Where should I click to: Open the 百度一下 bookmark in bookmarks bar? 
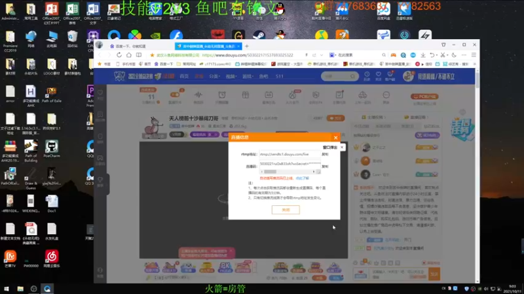pyautogui.click(x=164, y=64)
